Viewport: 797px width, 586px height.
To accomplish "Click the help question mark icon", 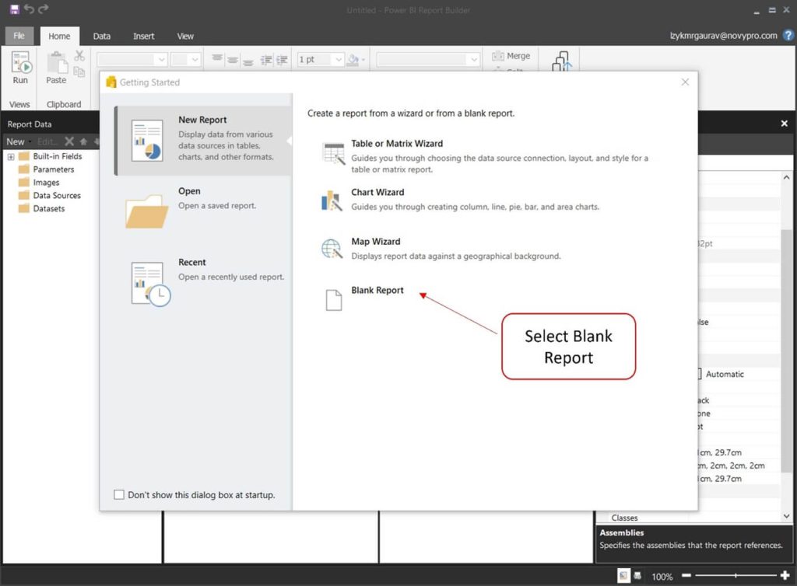I will point(788,36).
